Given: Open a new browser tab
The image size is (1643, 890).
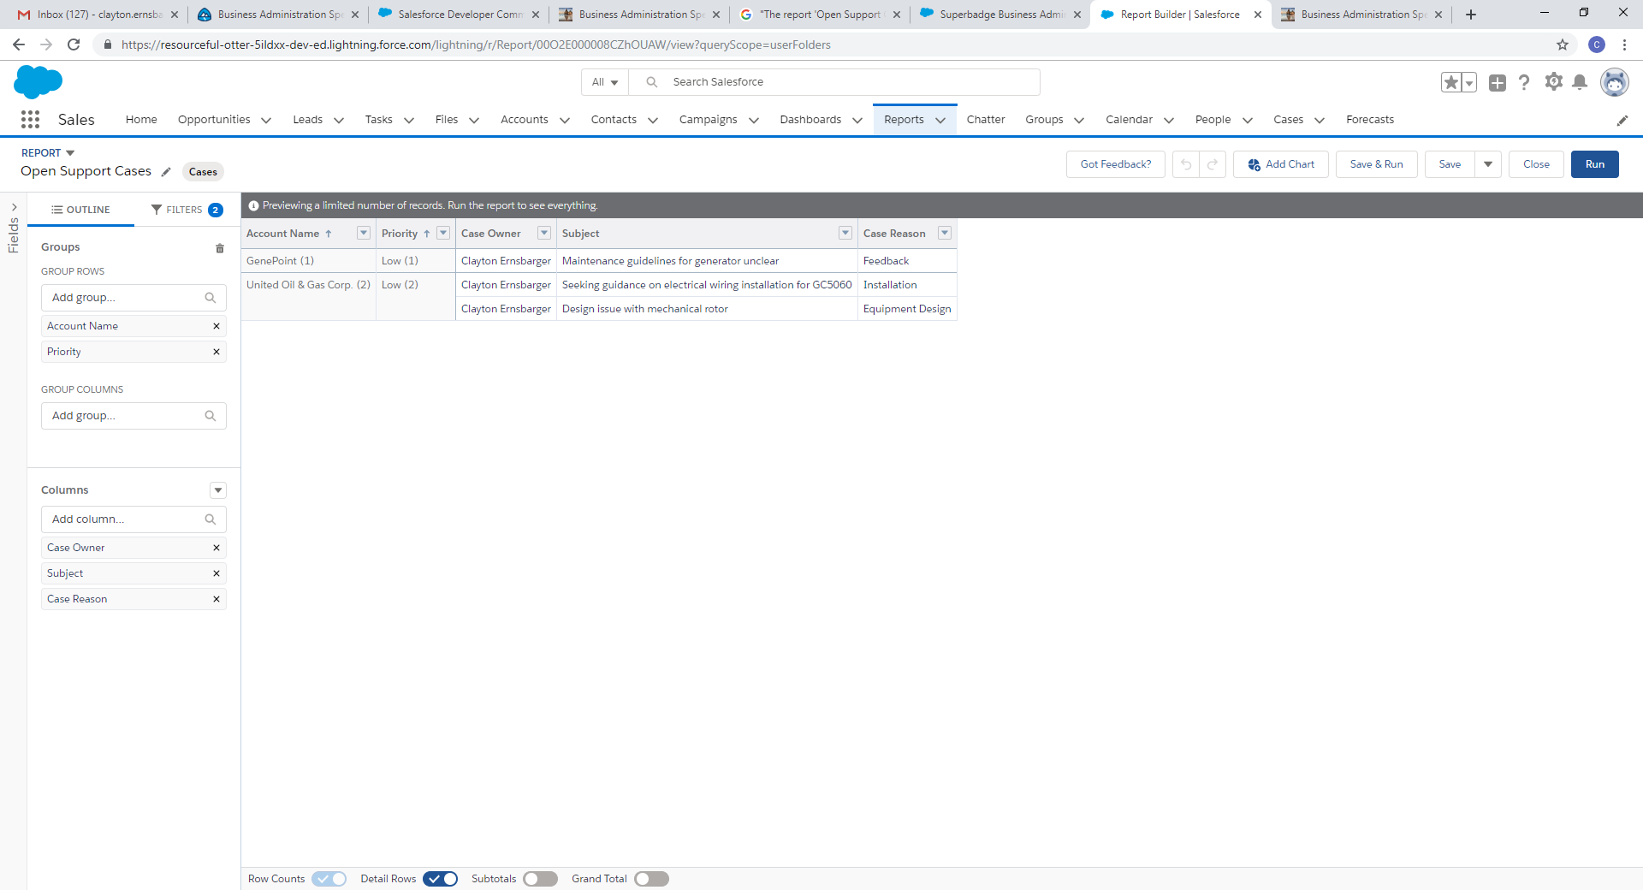Looking at the screenshot, I should (x=1471, y=15).
